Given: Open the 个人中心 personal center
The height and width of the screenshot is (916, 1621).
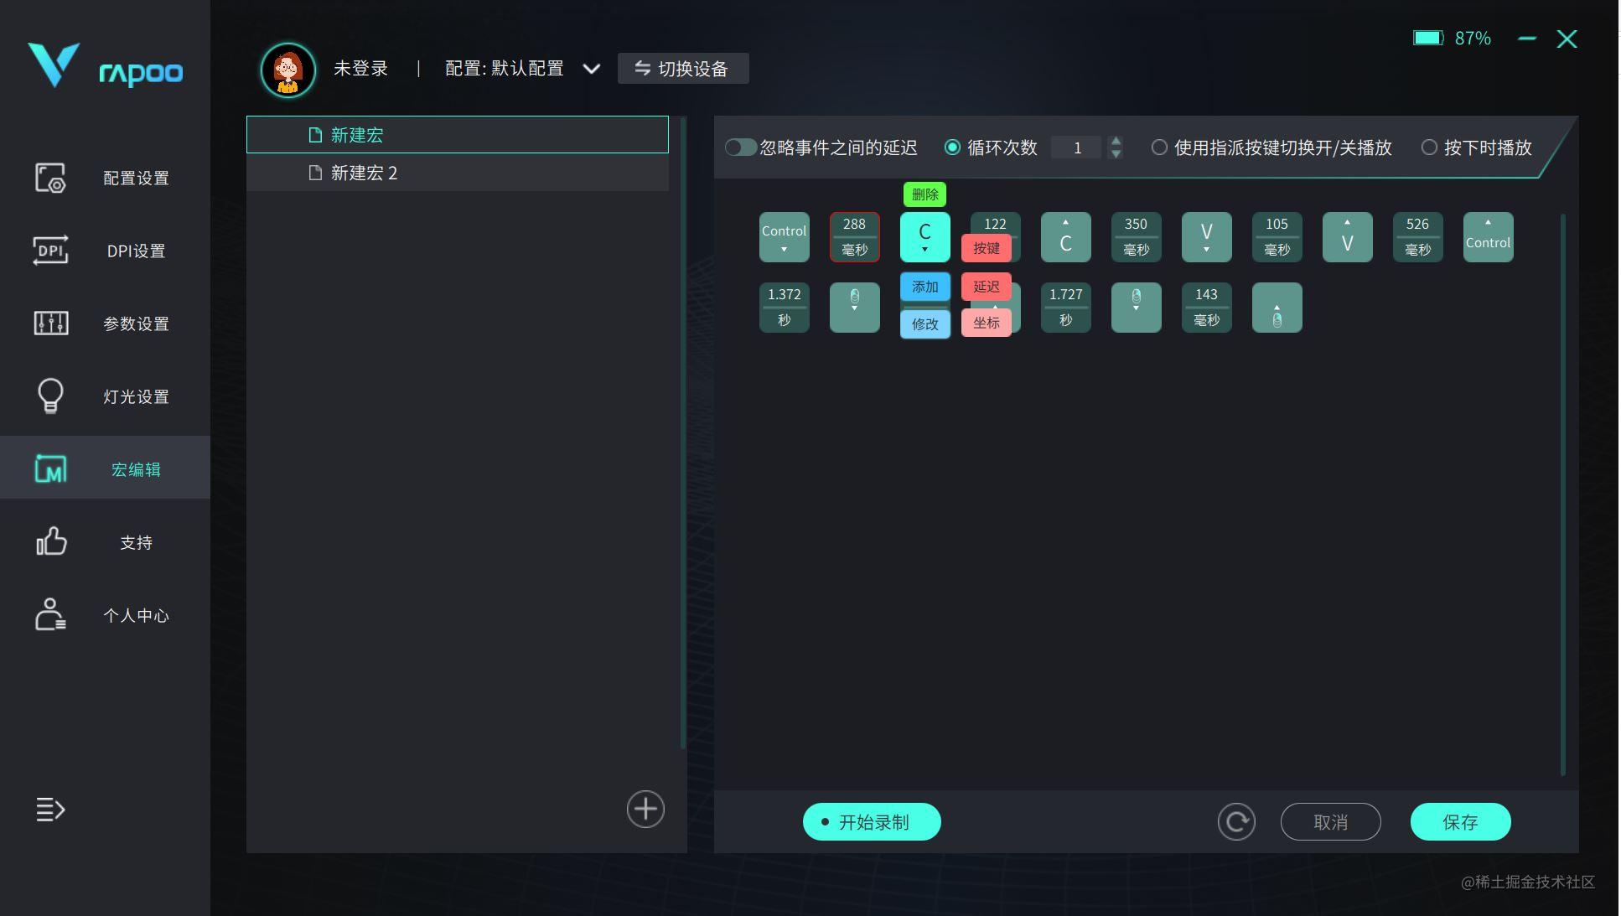Looking at the screenshot, I should point(50,614).
